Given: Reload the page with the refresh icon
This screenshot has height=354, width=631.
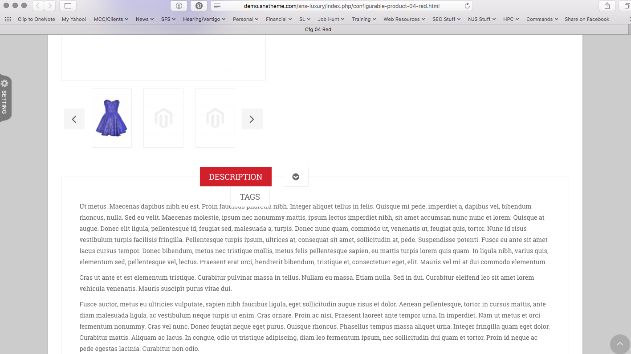Looking at the screenshot, I should click(467, 6).
